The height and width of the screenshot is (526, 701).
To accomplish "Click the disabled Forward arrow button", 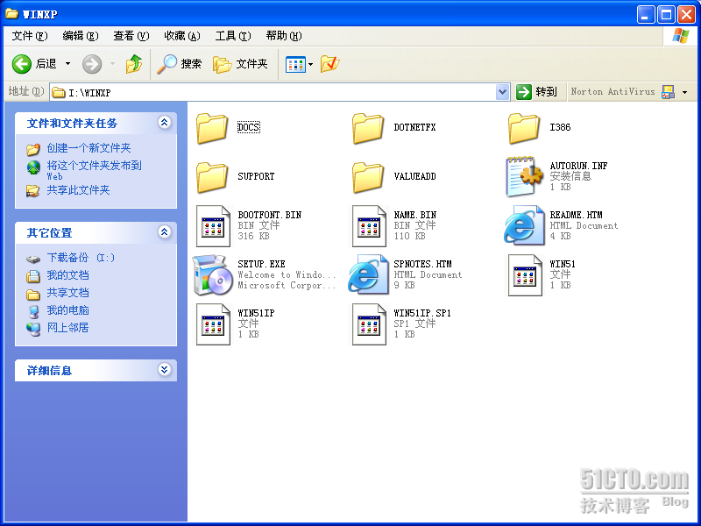I will 92,64.
